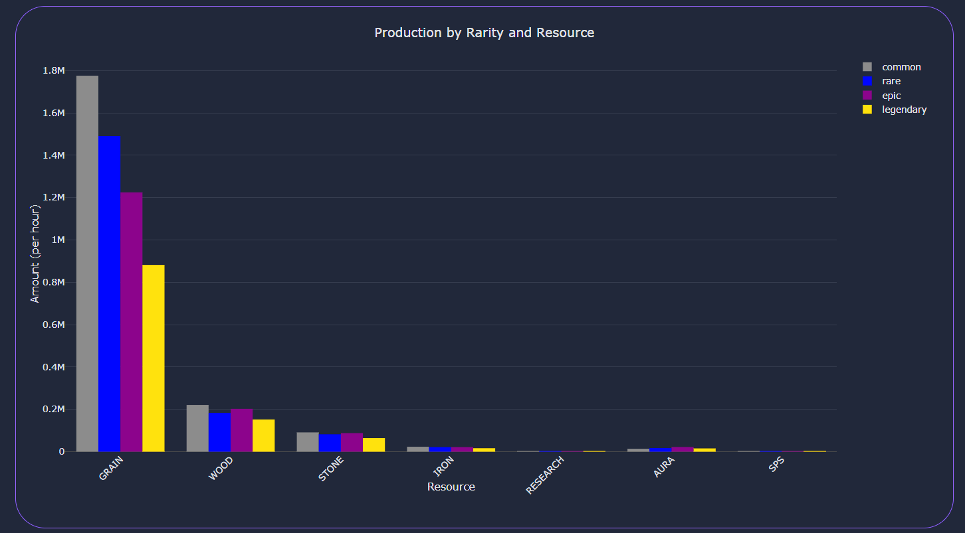Click the yellow legendary WOOD bar
This screenshot has height=533, width=965.
(x=263, y=435)
